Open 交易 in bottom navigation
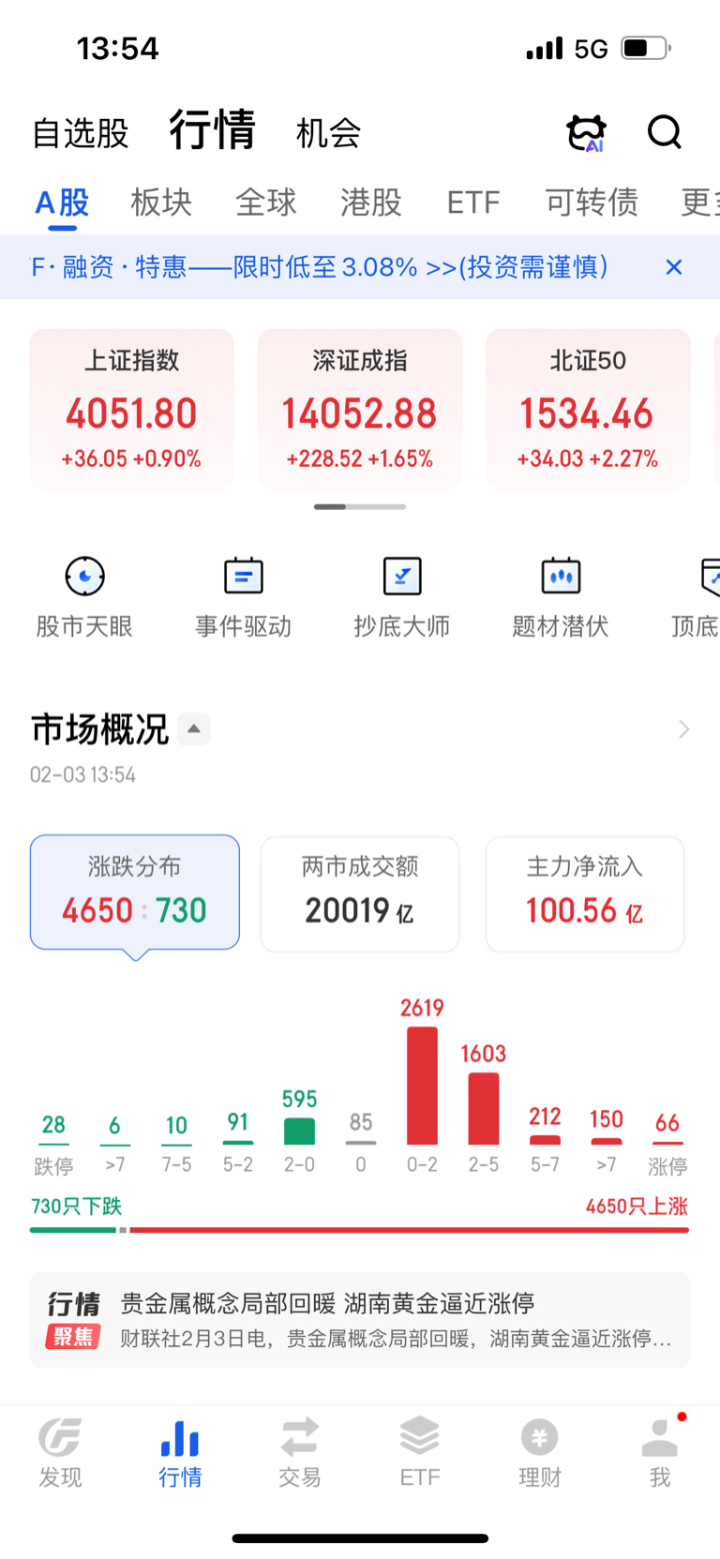The height and width of the screenshot is (1559, 720). 300,1453
